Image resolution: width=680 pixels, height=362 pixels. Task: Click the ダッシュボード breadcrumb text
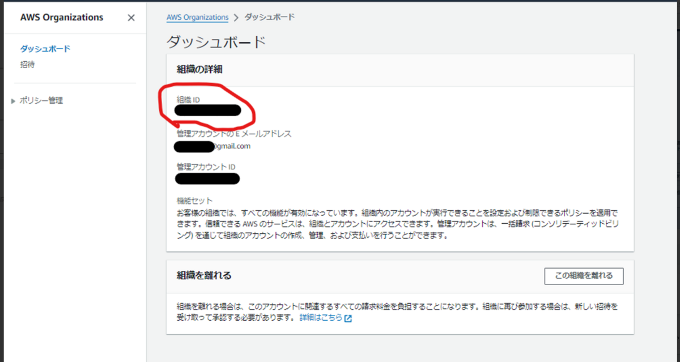click(270, 17)
